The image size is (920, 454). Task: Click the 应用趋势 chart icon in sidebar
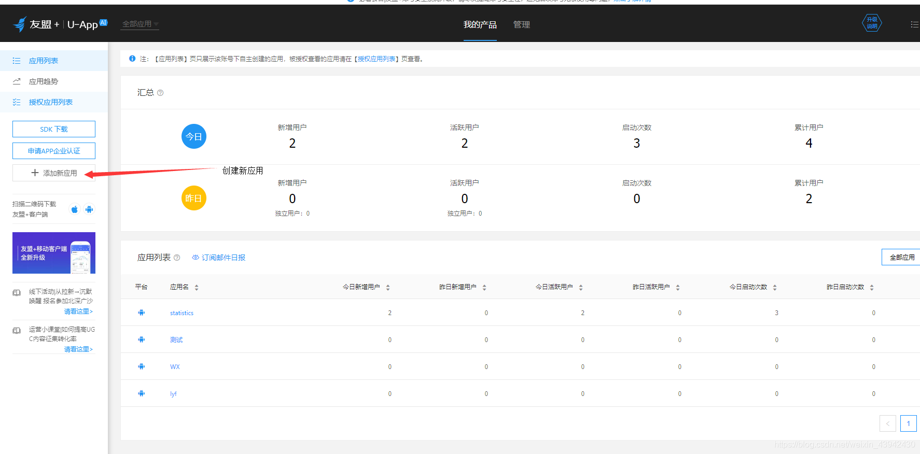(x=17, y=81)
